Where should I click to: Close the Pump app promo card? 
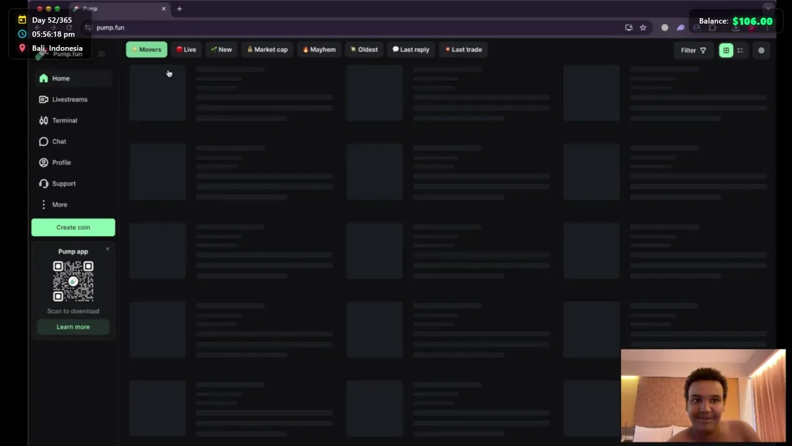pyautogui.click(x=107, y=249)
